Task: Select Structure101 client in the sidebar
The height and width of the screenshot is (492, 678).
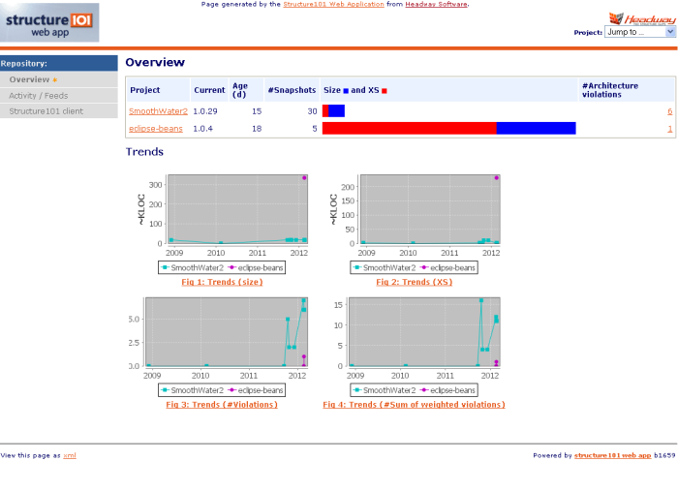Action: (59, 111)
